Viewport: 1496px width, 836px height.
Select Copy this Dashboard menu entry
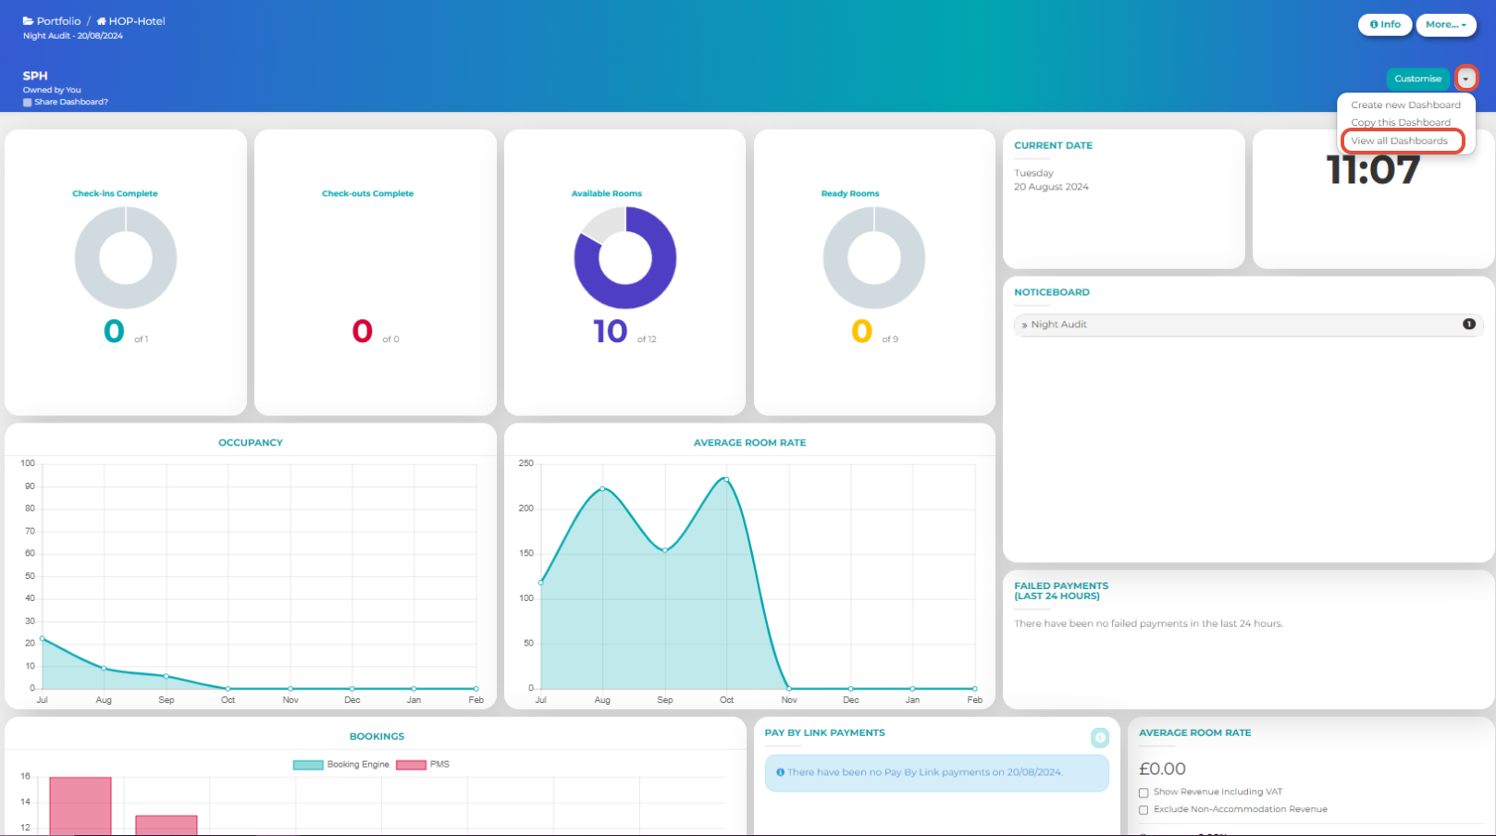(x=1401, y=122)
